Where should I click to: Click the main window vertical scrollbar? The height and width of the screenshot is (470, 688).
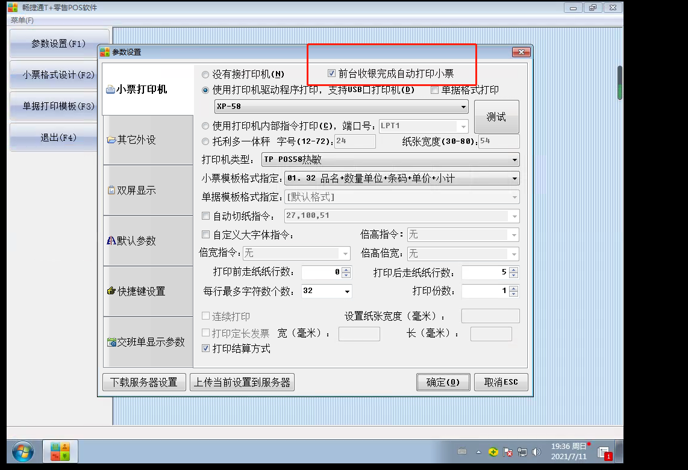pyautogui.click(x=619, y=82)
